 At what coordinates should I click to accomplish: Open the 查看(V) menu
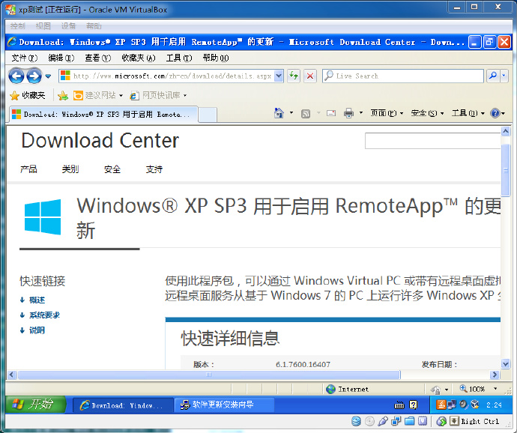(x=97, y=58)
